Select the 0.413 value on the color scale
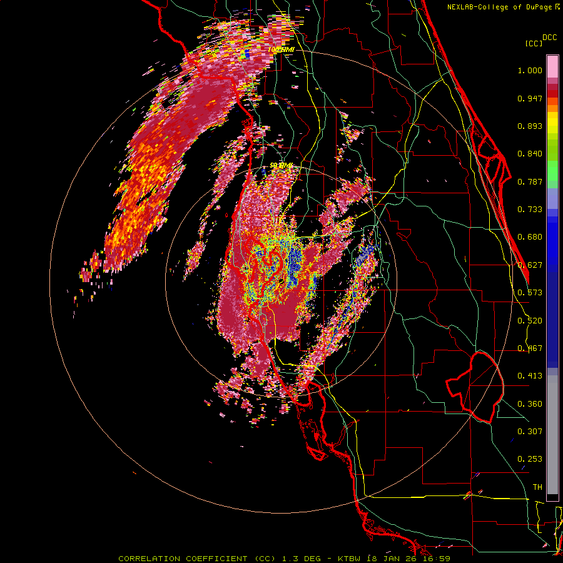Viewport: 563px width, 563px height. point(530,376)
